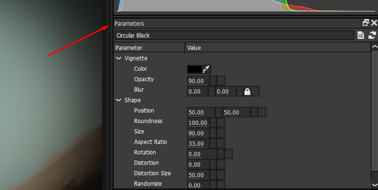Select the Color parameter label
This screenshot has width=378, height=190.
[140, 69]
